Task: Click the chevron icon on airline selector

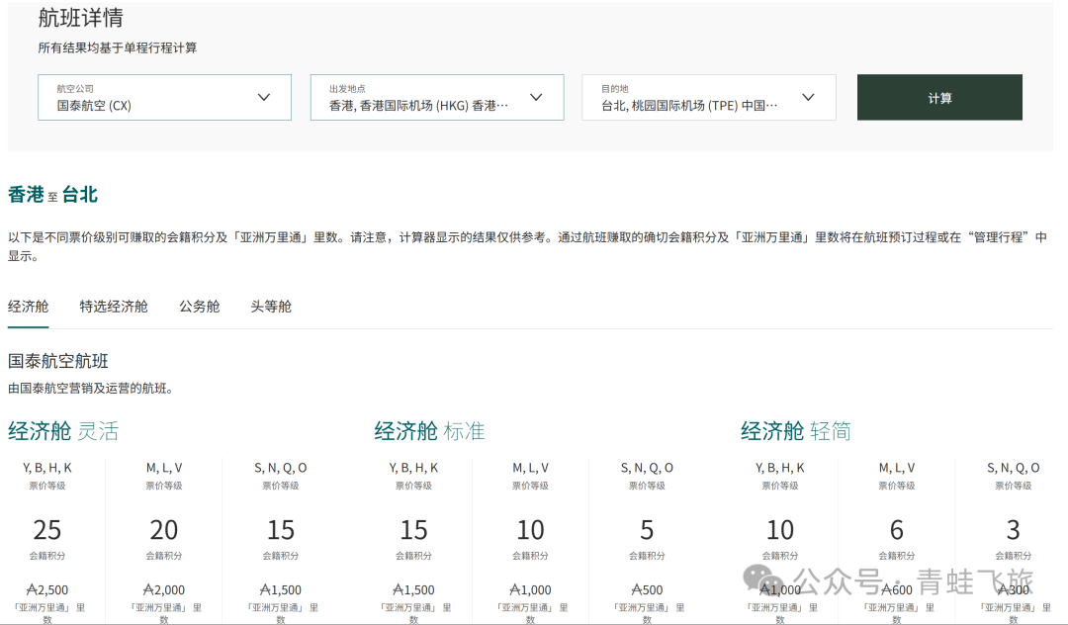Action: pyautogui.click(x=264, y=97)
